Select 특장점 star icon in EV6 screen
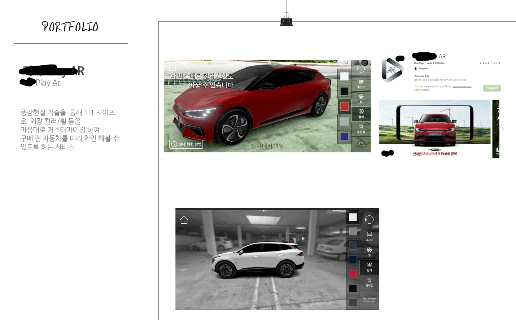 (x=361, y=128)
